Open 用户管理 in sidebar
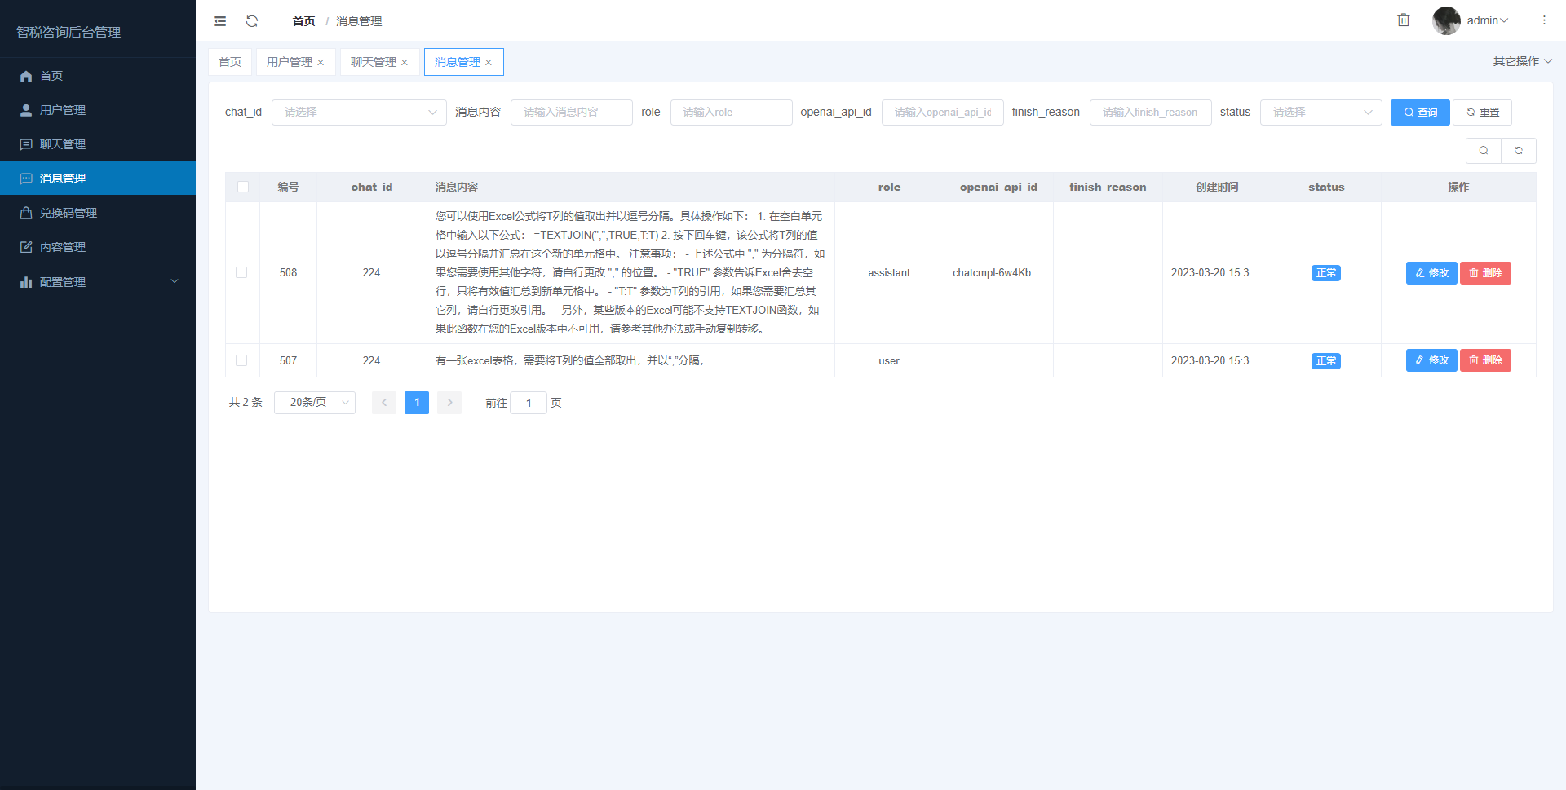 98,110
